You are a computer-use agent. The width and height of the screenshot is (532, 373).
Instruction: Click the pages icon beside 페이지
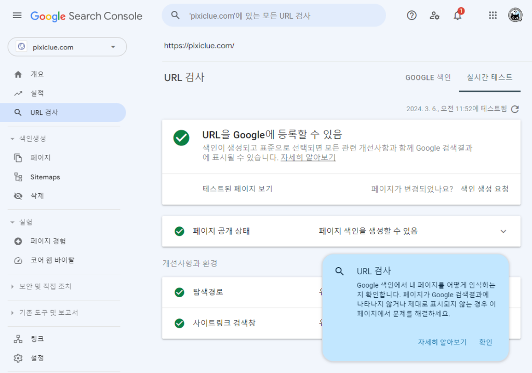pyautogui.click(x=18, y=157)
